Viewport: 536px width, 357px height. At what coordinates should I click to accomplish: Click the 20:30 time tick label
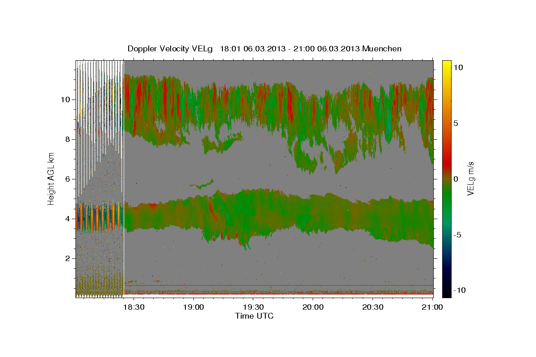point(373,307)
